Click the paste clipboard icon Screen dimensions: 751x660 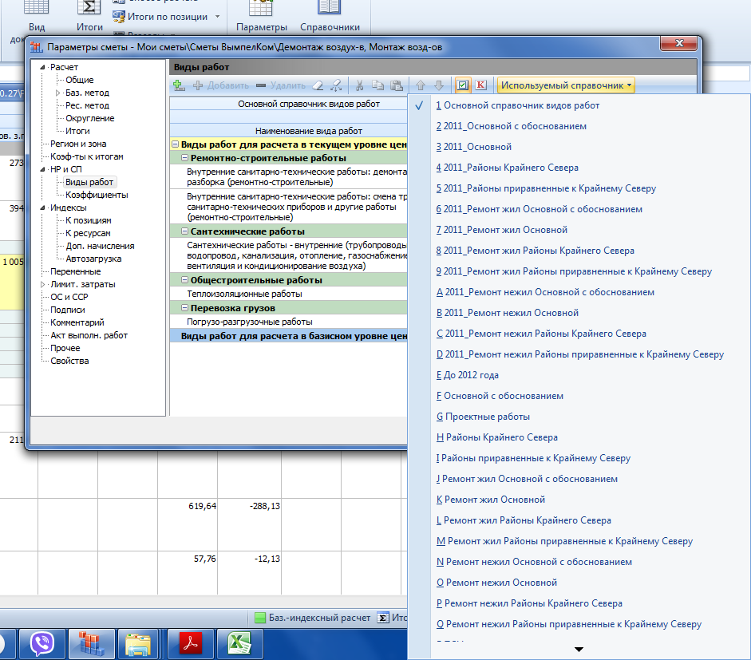[395, 85]
